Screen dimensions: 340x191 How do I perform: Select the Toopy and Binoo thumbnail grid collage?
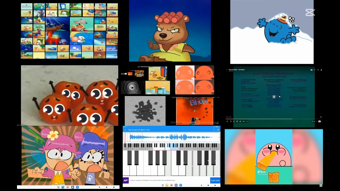point(69,31)
